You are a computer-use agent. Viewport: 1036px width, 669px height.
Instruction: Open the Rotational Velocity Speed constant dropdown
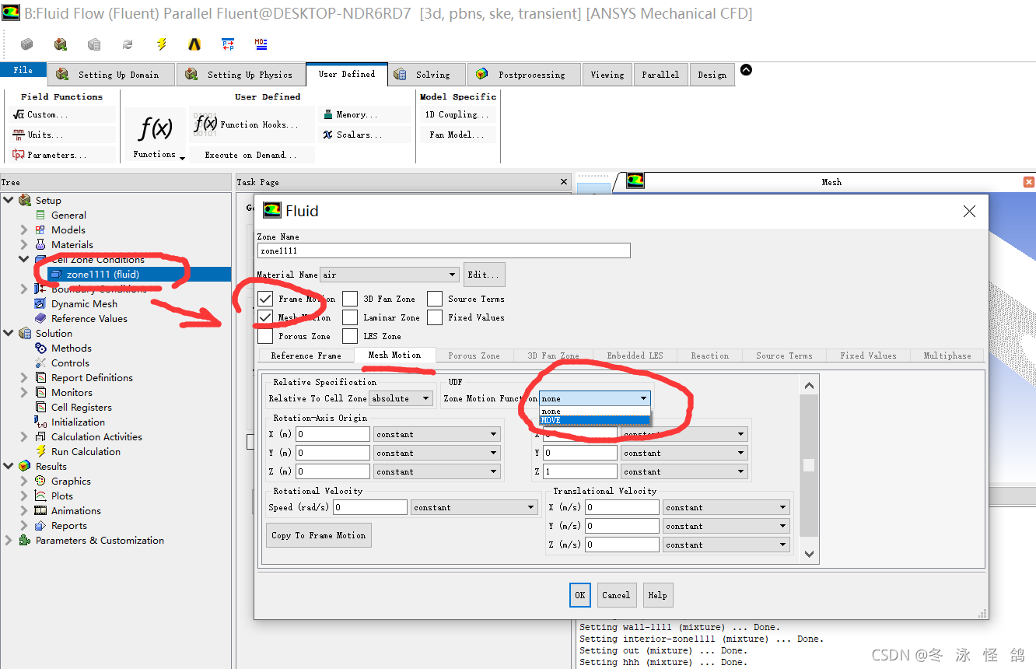tap(474, 507)
